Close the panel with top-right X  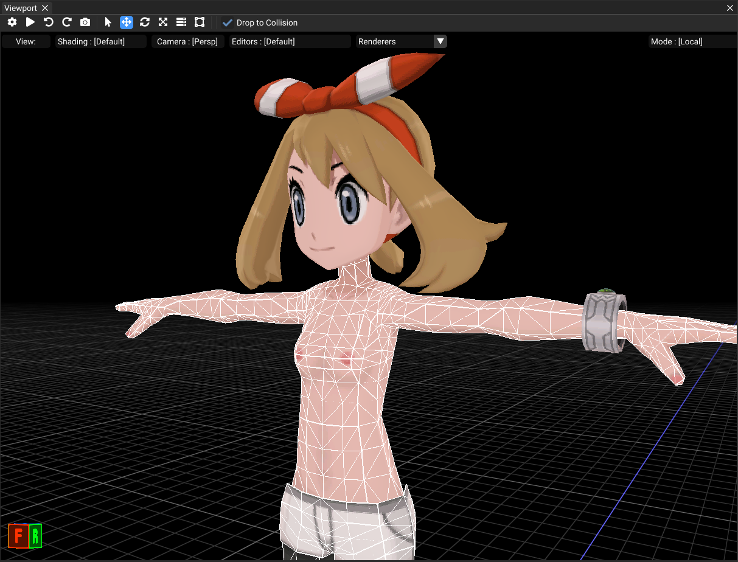tap(730, 8)
